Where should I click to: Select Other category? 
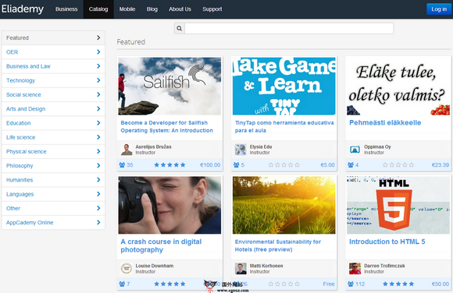[x=53, y=208]
